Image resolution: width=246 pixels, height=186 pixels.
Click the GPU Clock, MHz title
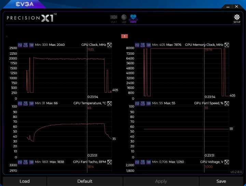94,45
